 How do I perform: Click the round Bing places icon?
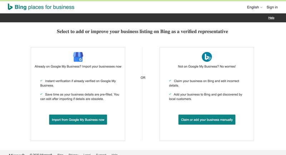(207, 57)
